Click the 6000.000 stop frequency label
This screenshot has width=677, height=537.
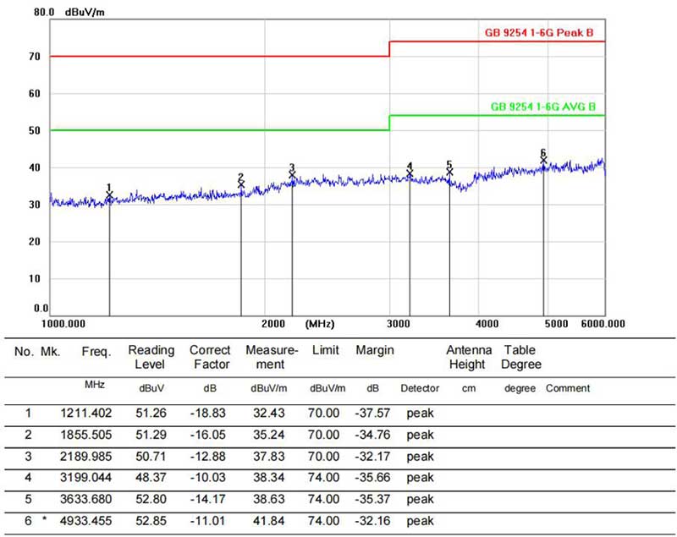coord(603,324)
